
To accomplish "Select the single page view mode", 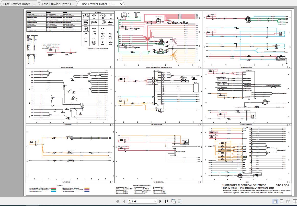I will (x=275, y=201).
